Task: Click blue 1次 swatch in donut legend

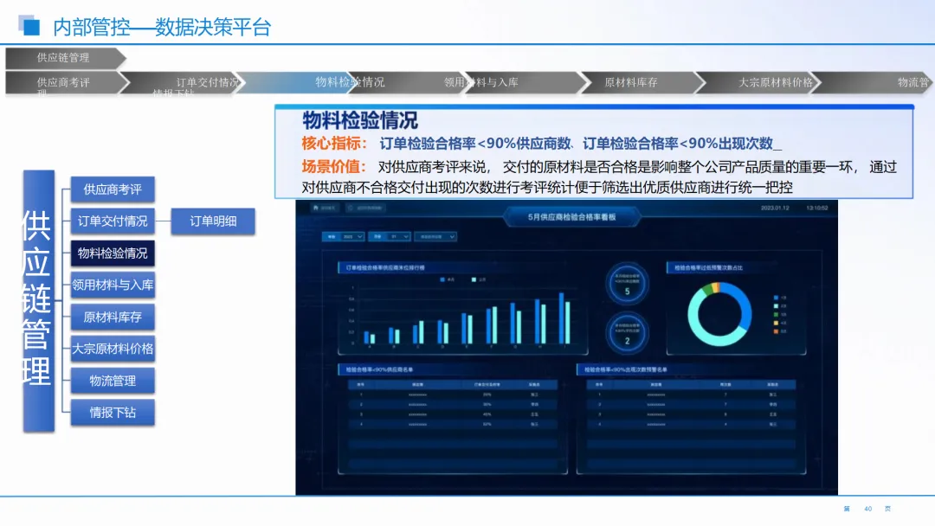Action: (x=776, y=298)
